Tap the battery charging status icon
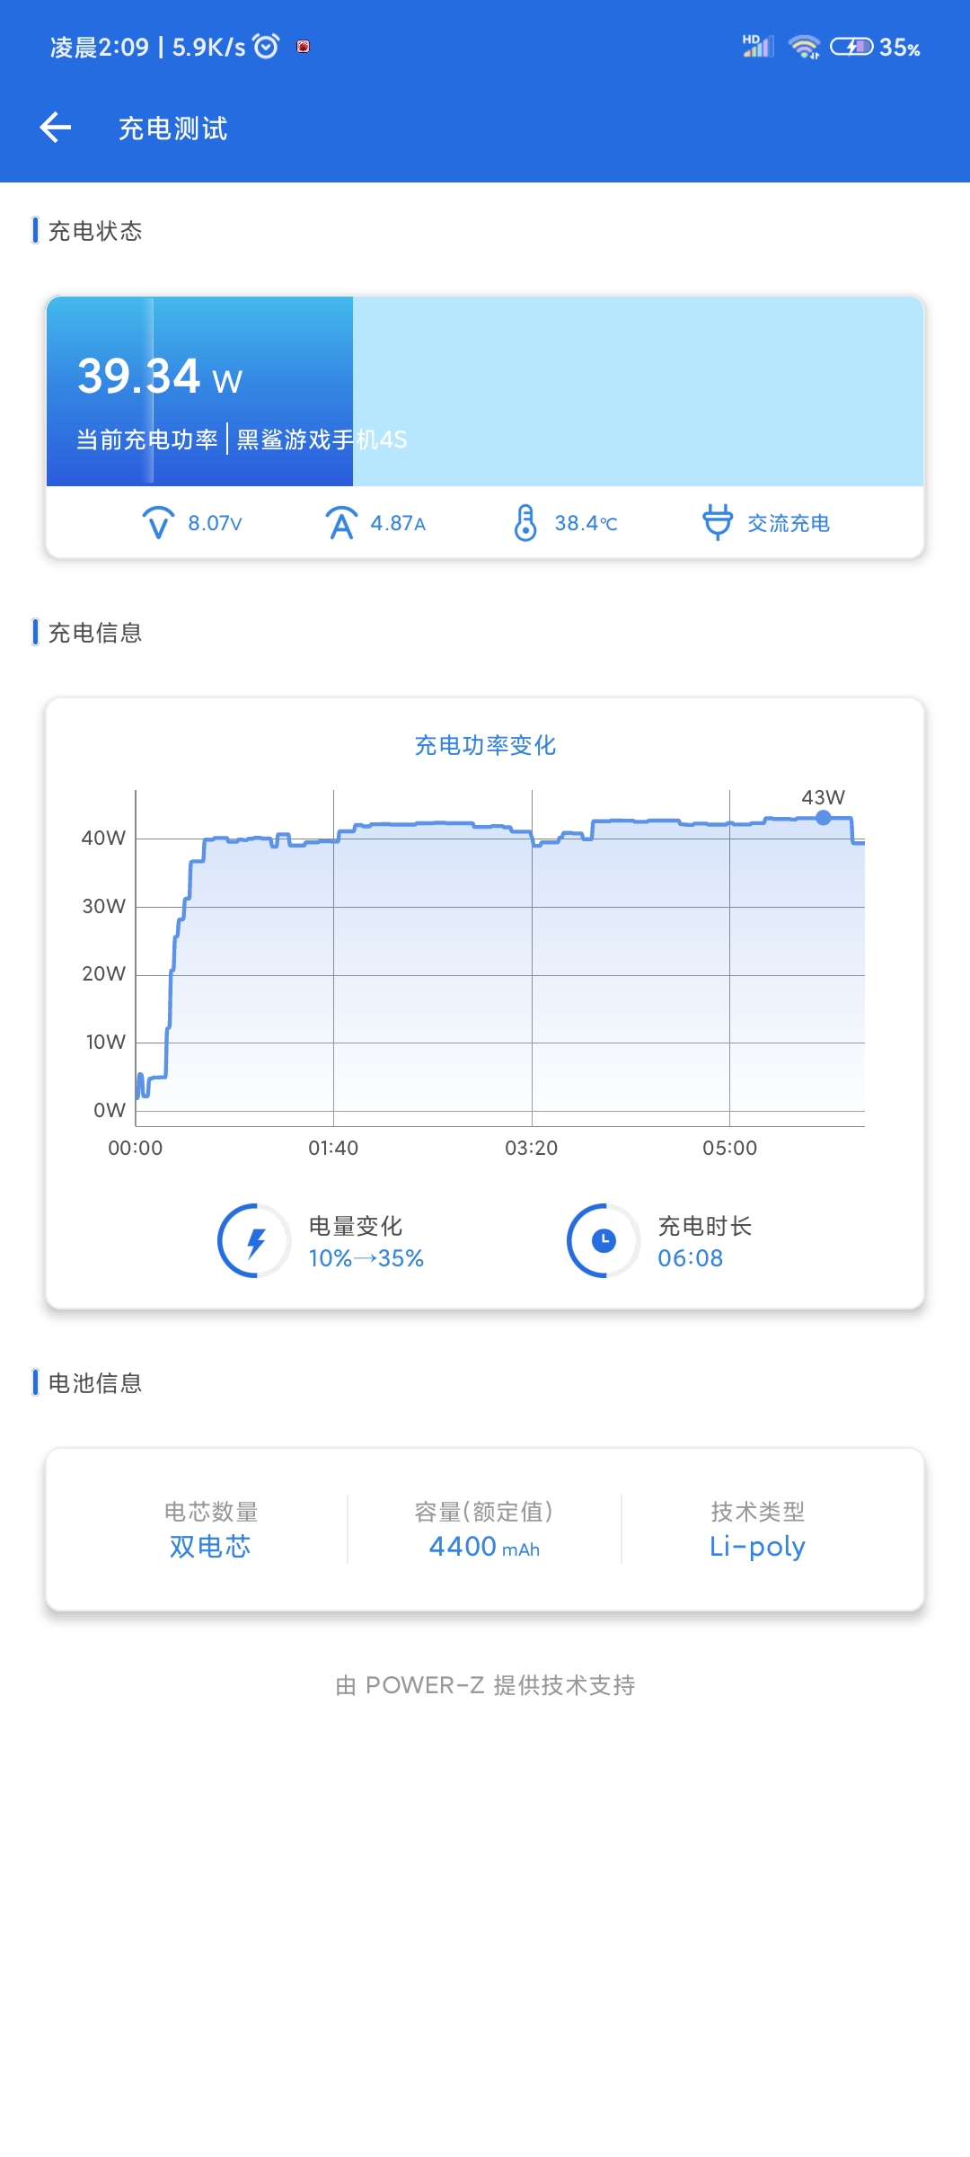The image size is (970, 2157). [851, 47]
